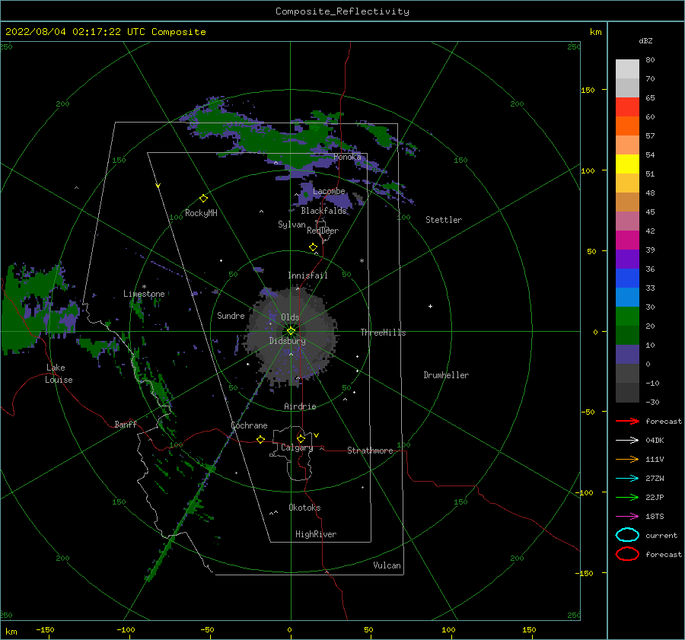The image size is (685, 640).
Task: Click the ThreeHills city label
Action: point(383,333)
